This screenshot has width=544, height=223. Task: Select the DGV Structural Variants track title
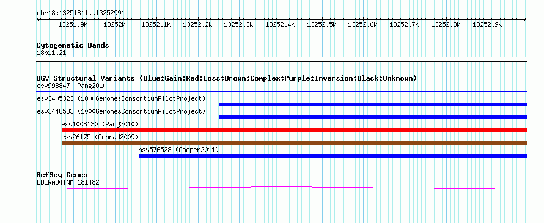coord(227,78)
